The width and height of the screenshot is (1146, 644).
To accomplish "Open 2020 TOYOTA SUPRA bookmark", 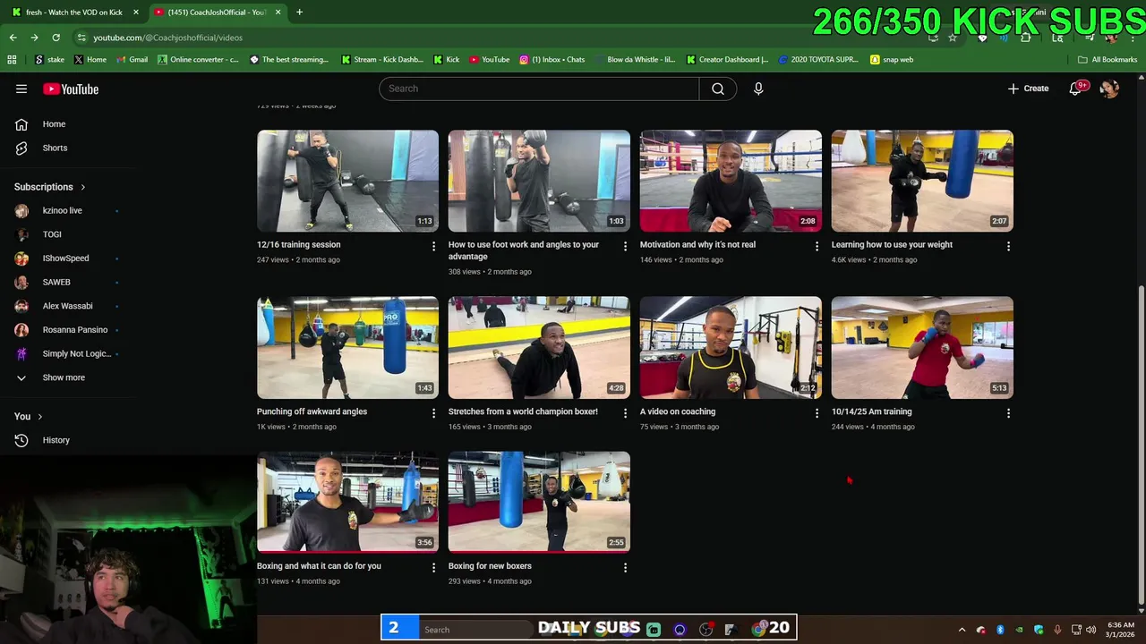I will 818,60.
